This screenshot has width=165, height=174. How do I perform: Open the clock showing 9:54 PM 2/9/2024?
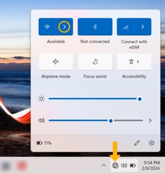pos(151,165)
